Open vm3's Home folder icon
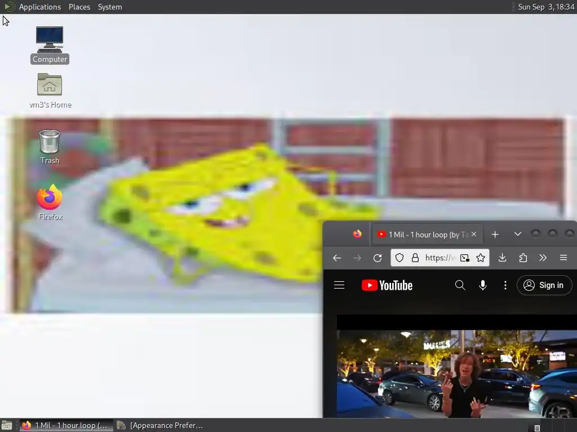577x432 pixels. pos(50,91)
